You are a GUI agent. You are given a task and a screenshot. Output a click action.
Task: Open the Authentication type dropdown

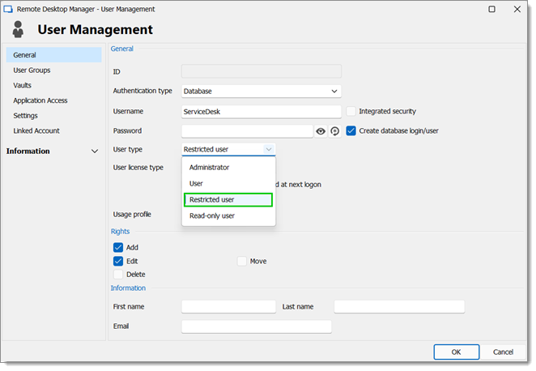tap(262, 92)
